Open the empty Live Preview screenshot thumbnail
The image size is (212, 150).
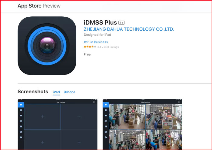click(x=58, y=124)
